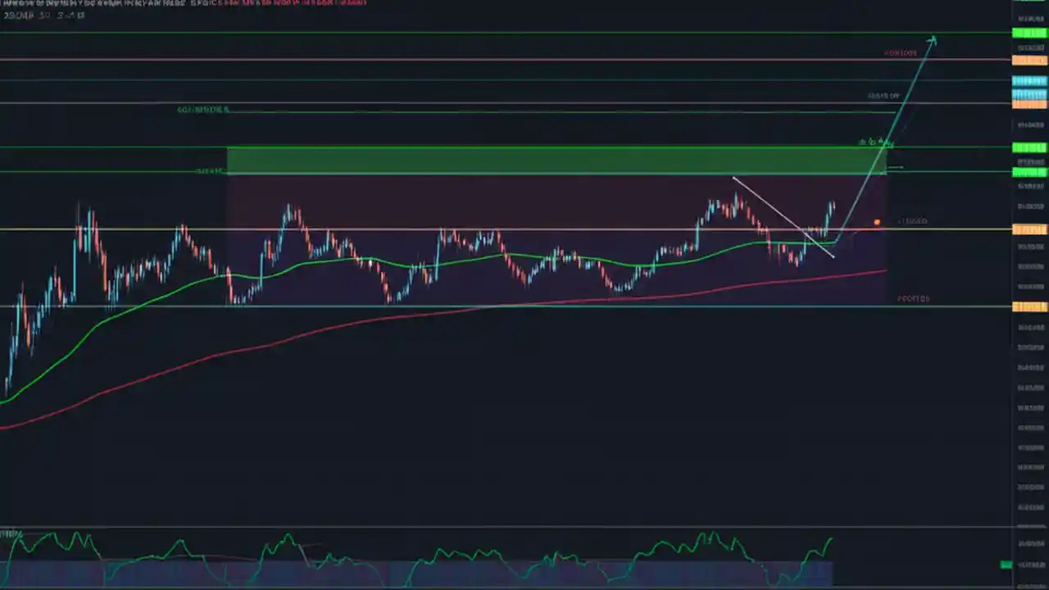Click the HORIZON label above the breakout arrow
The width and height of the screenshot is (1049, 590).
click(x=898, y=53)
